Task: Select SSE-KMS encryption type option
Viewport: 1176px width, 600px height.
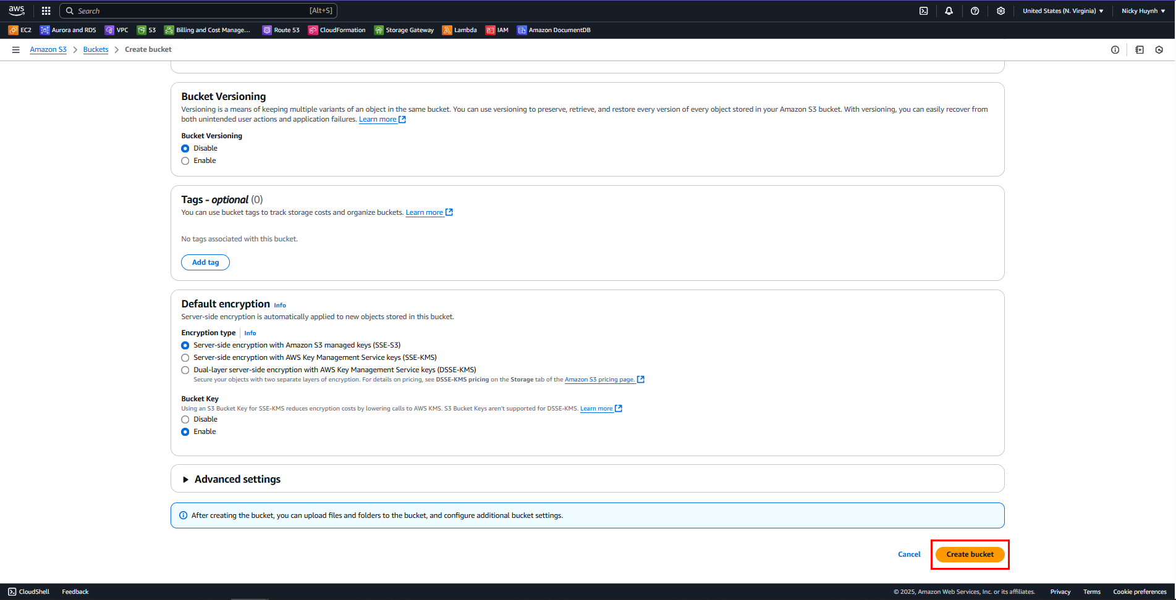Action: (x=185, y=358)
